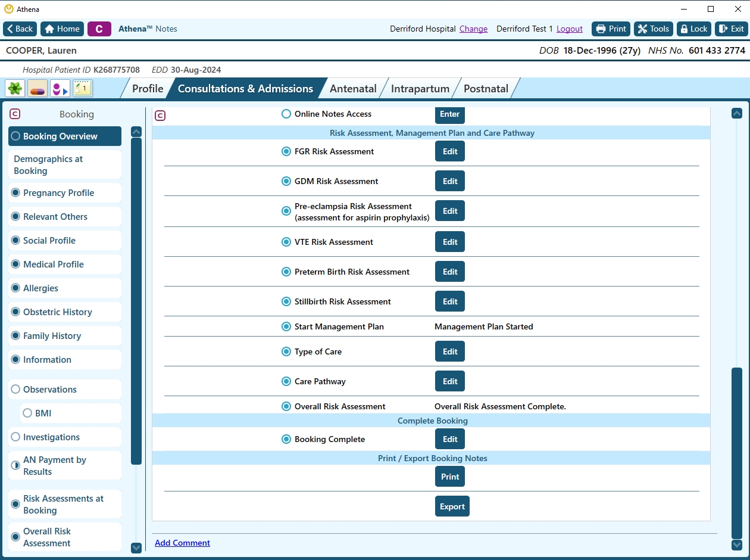Open the yellow notepad icon
Viewport: 750px width, 560px height.
[83, 89]
